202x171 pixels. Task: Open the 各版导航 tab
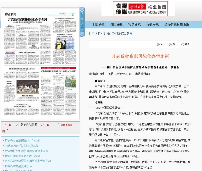[x=116, y=25]
